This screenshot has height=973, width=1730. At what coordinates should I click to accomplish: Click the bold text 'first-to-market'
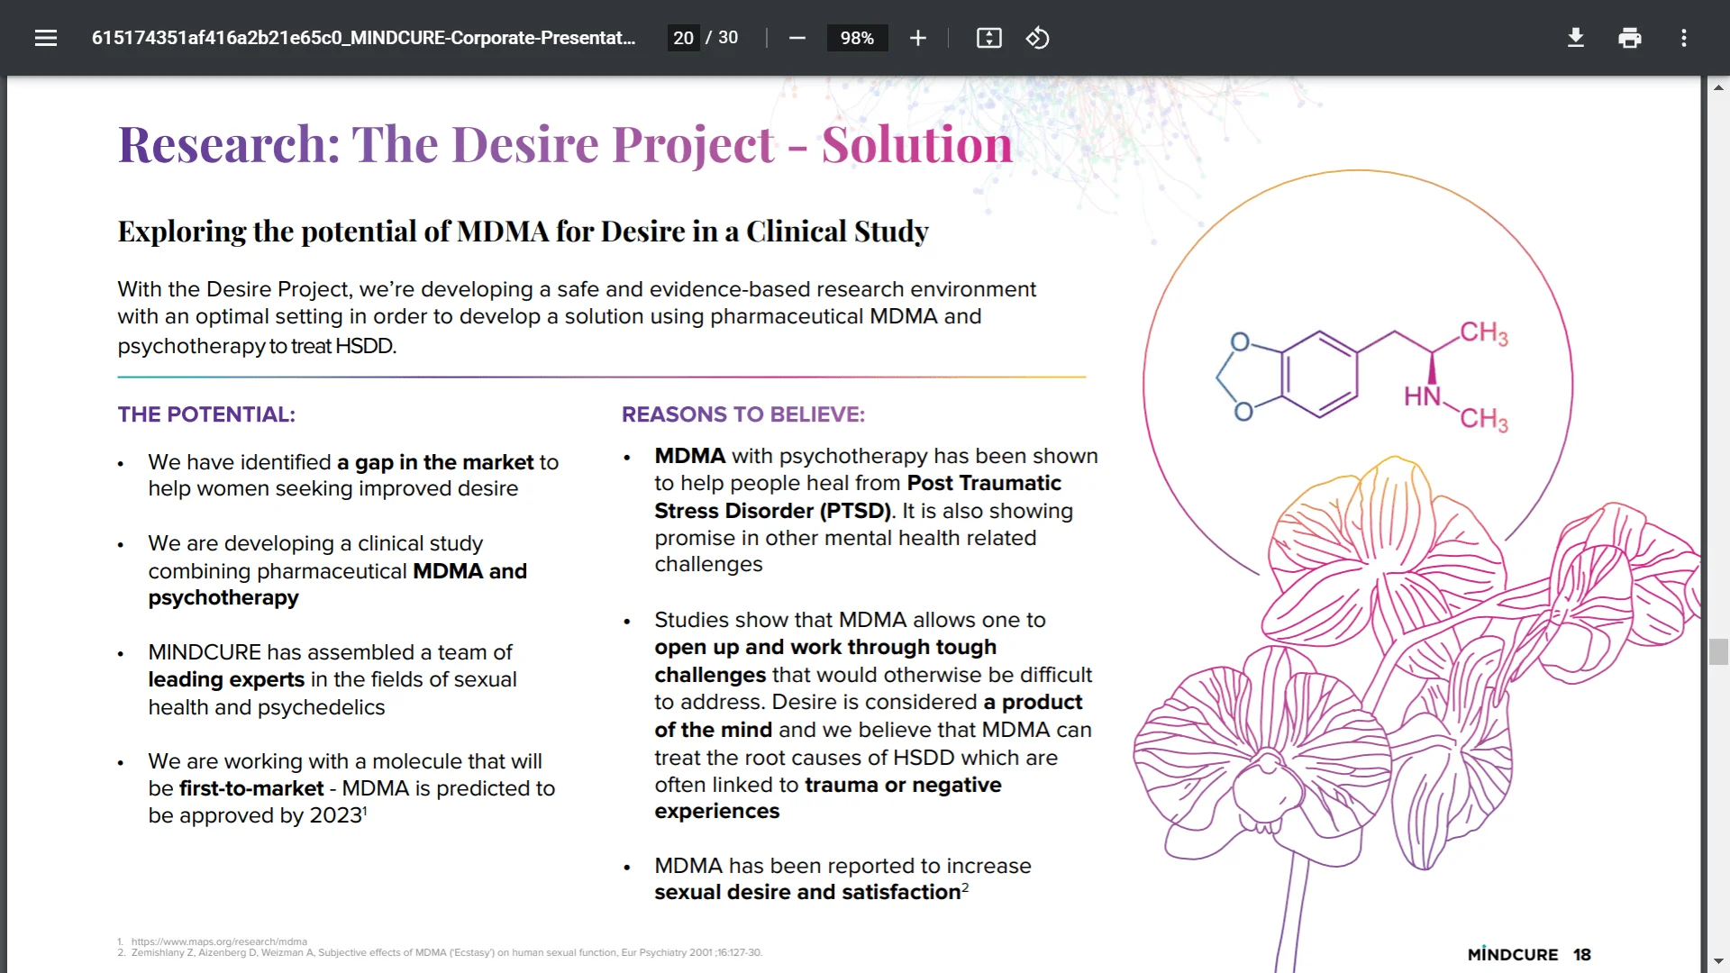[251, 788]
